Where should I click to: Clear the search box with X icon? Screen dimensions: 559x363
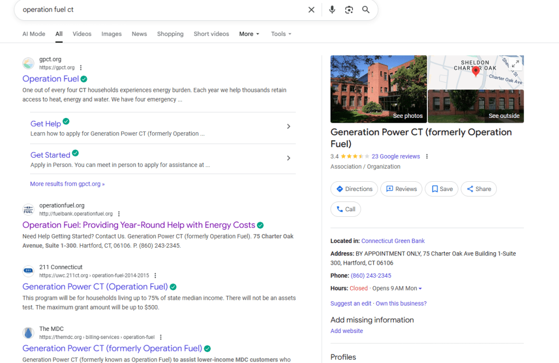pos(311,10)
